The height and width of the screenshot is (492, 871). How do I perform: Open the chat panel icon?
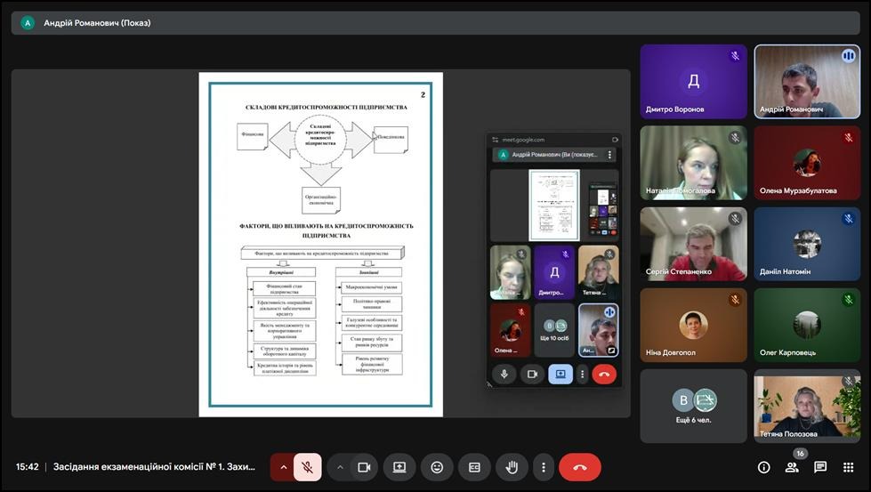(820, 467)
